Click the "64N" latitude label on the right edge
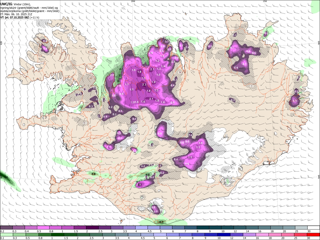 [x=319, y=176]
